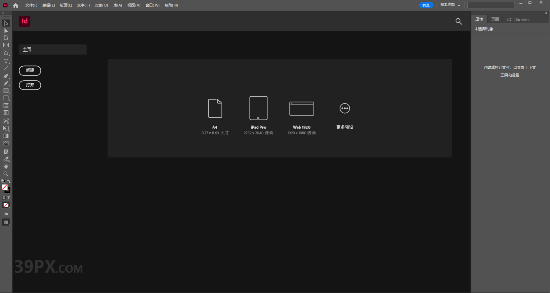550x293 pixels.
Task: Toggle formatting affects container
Action: (x=4, y=198)
